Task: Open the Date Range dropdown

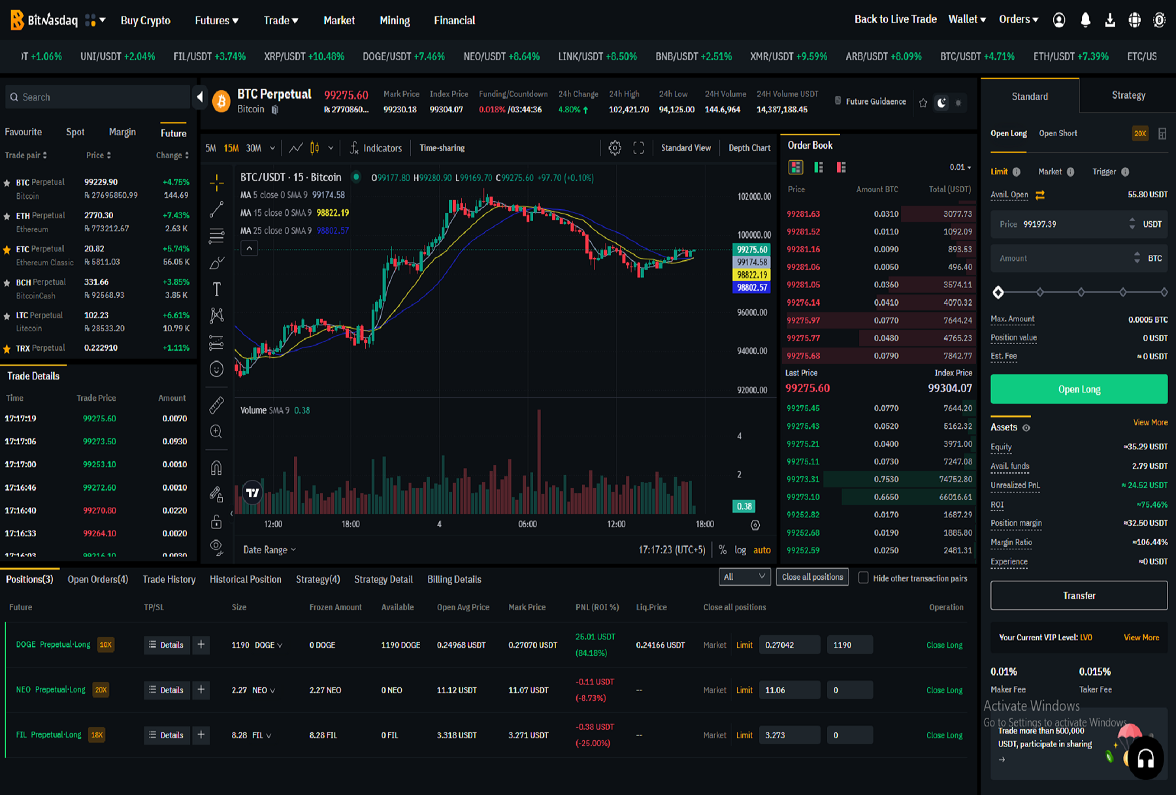Action: click(x=269, y=550)
